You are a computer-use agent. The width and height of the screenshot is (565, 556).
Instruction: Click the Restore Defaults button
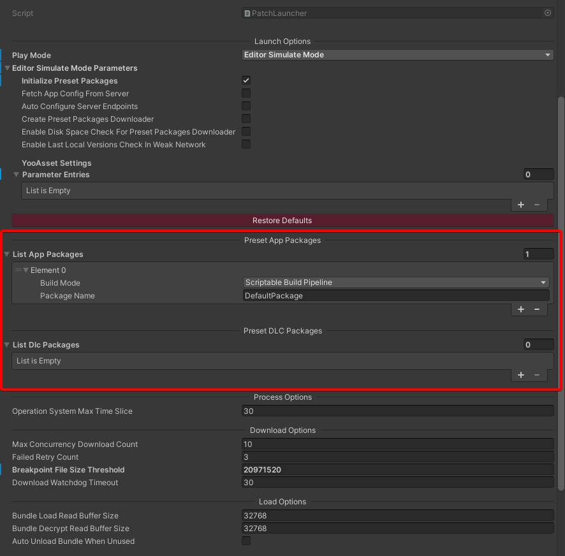coord(282,221)
